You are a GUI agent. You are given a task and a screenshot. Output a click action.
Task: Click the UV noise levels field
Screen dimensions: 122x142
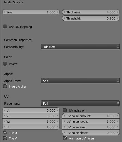[x=91, y=121]
